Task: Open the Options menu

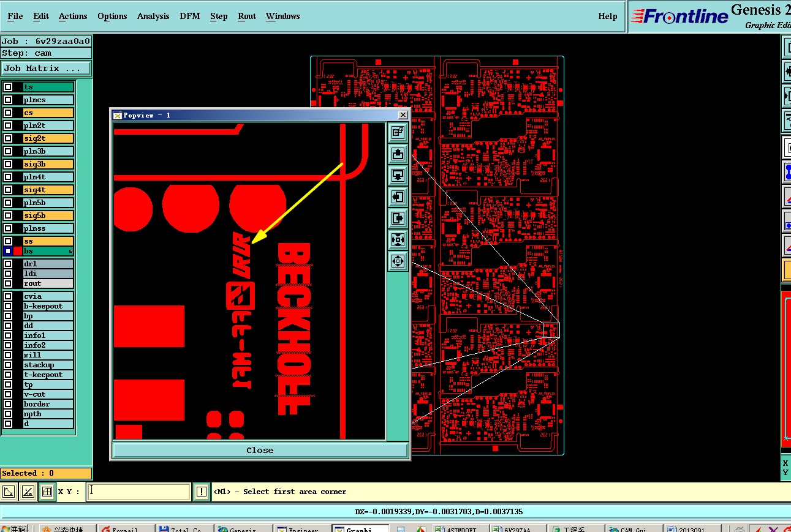Action: click(112, 17)
